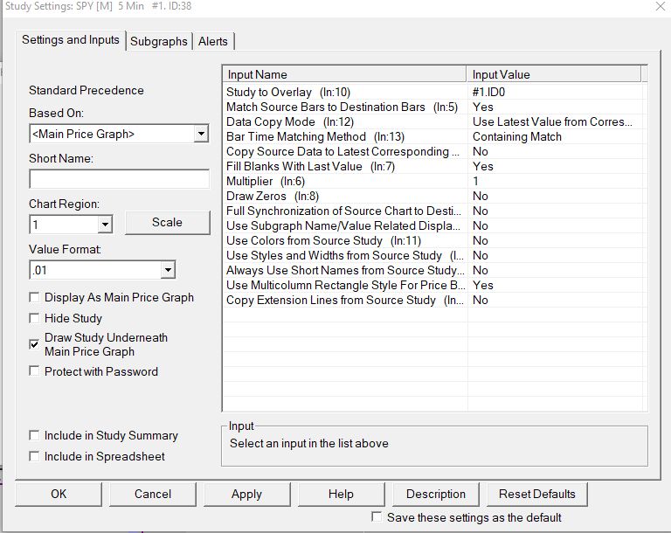The width and height of the screenshot is (671, 533).
Task: Enable Include in Study Summary
Action: 35,435
